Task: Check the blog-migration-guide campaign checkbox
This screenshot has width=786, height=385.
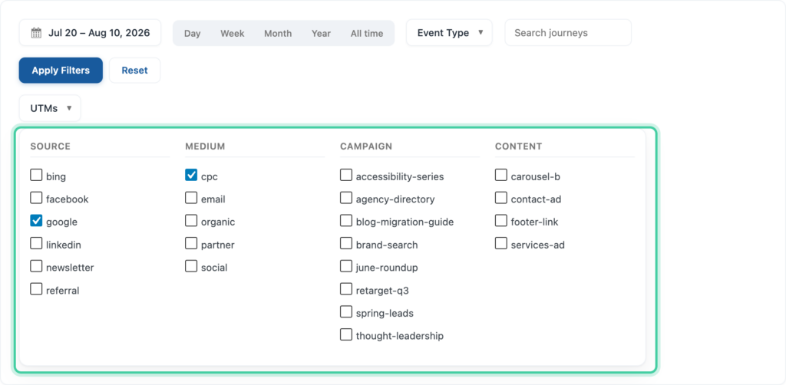Action: point(346,221)
